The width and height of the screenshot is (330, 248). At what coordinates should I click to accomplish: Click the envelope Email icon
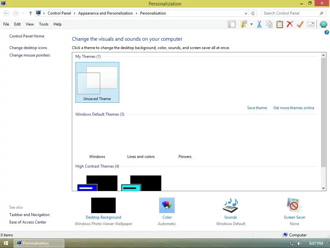click(x=311, y=24)
